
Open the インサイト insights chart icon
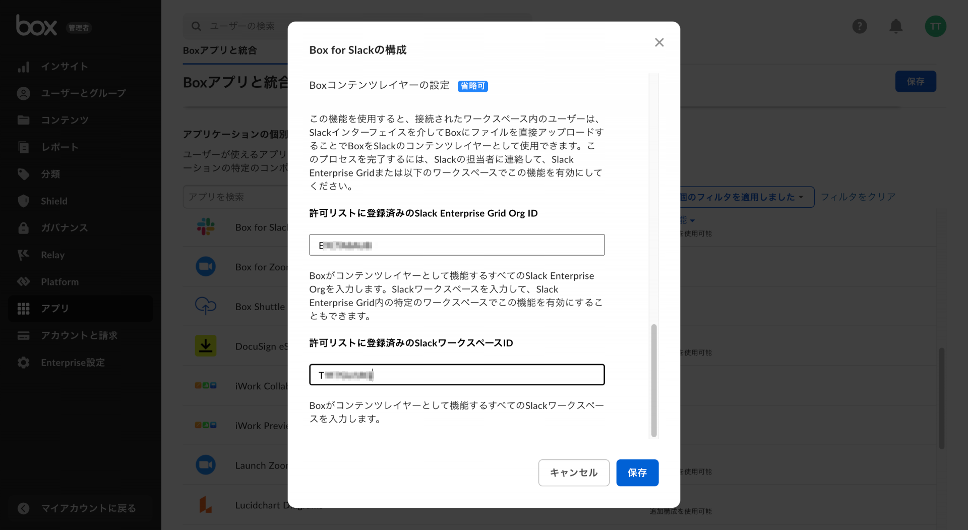[x=24, y=67]
